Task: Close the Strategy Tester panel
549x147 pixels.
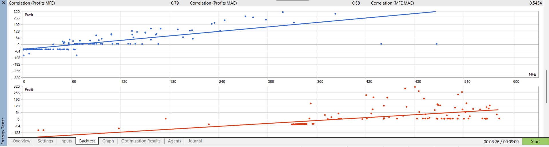Action: 4,3
